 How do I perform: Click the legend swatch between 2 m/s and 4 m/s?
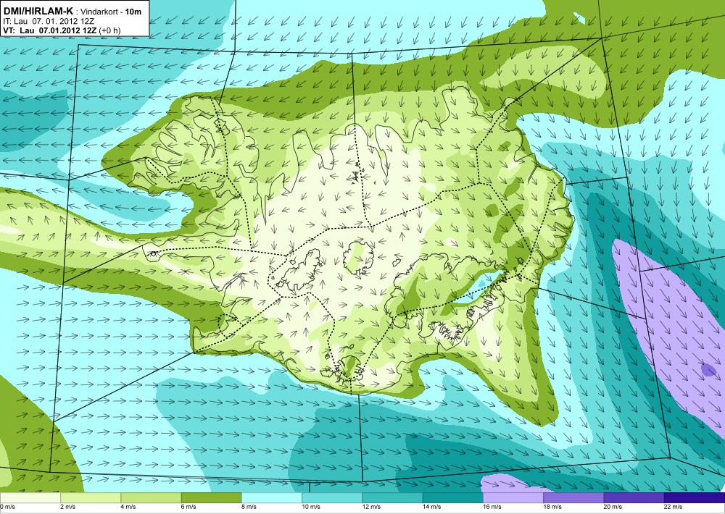(x=91, y=498)
